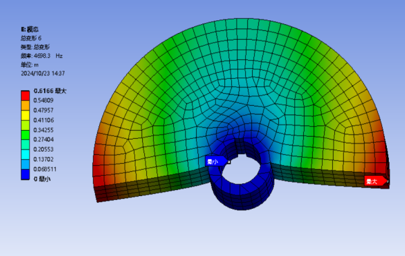Click the dark blue legend band
The image size is (405, 256).
click(26, 174)
